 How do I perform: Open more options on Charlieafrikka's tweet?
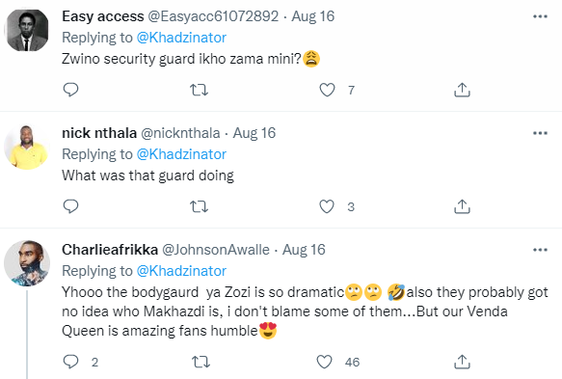[540, 250]
